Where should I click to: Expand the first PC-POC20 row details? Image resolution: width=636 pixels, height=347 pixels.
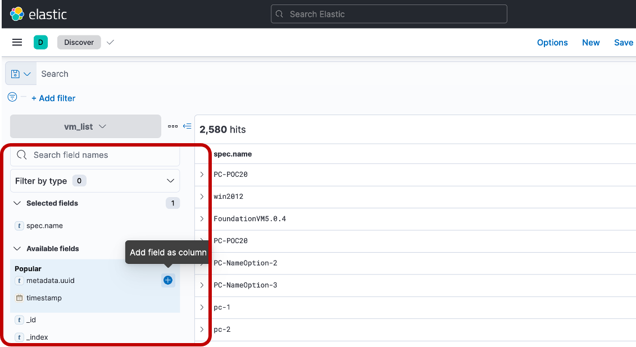point(202,174)
